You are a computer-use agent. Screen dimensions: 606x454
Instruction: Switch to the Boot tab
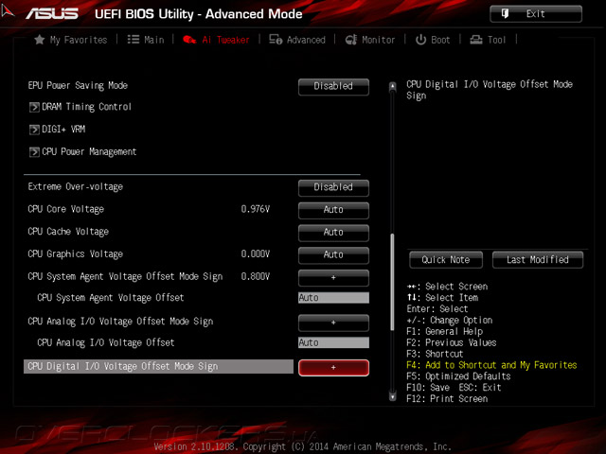click(433, 40)
